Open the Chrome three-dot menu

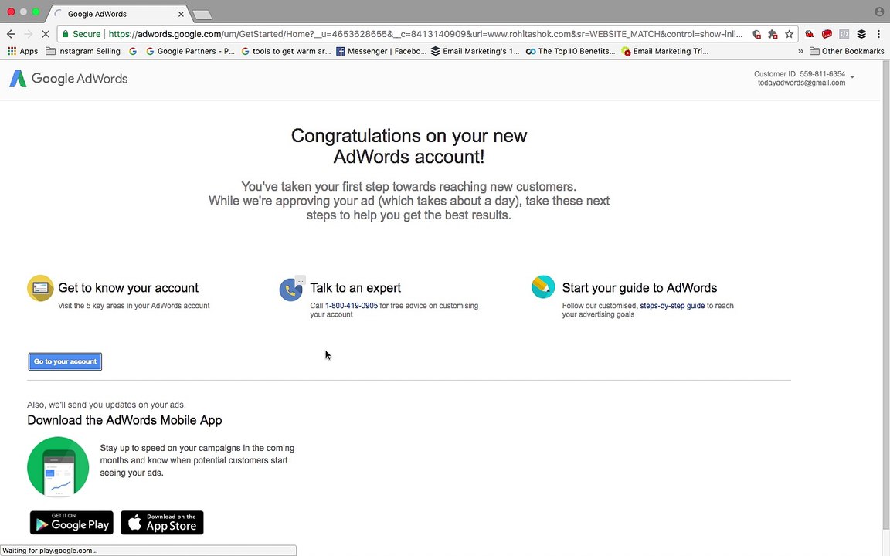click(878, 34)
